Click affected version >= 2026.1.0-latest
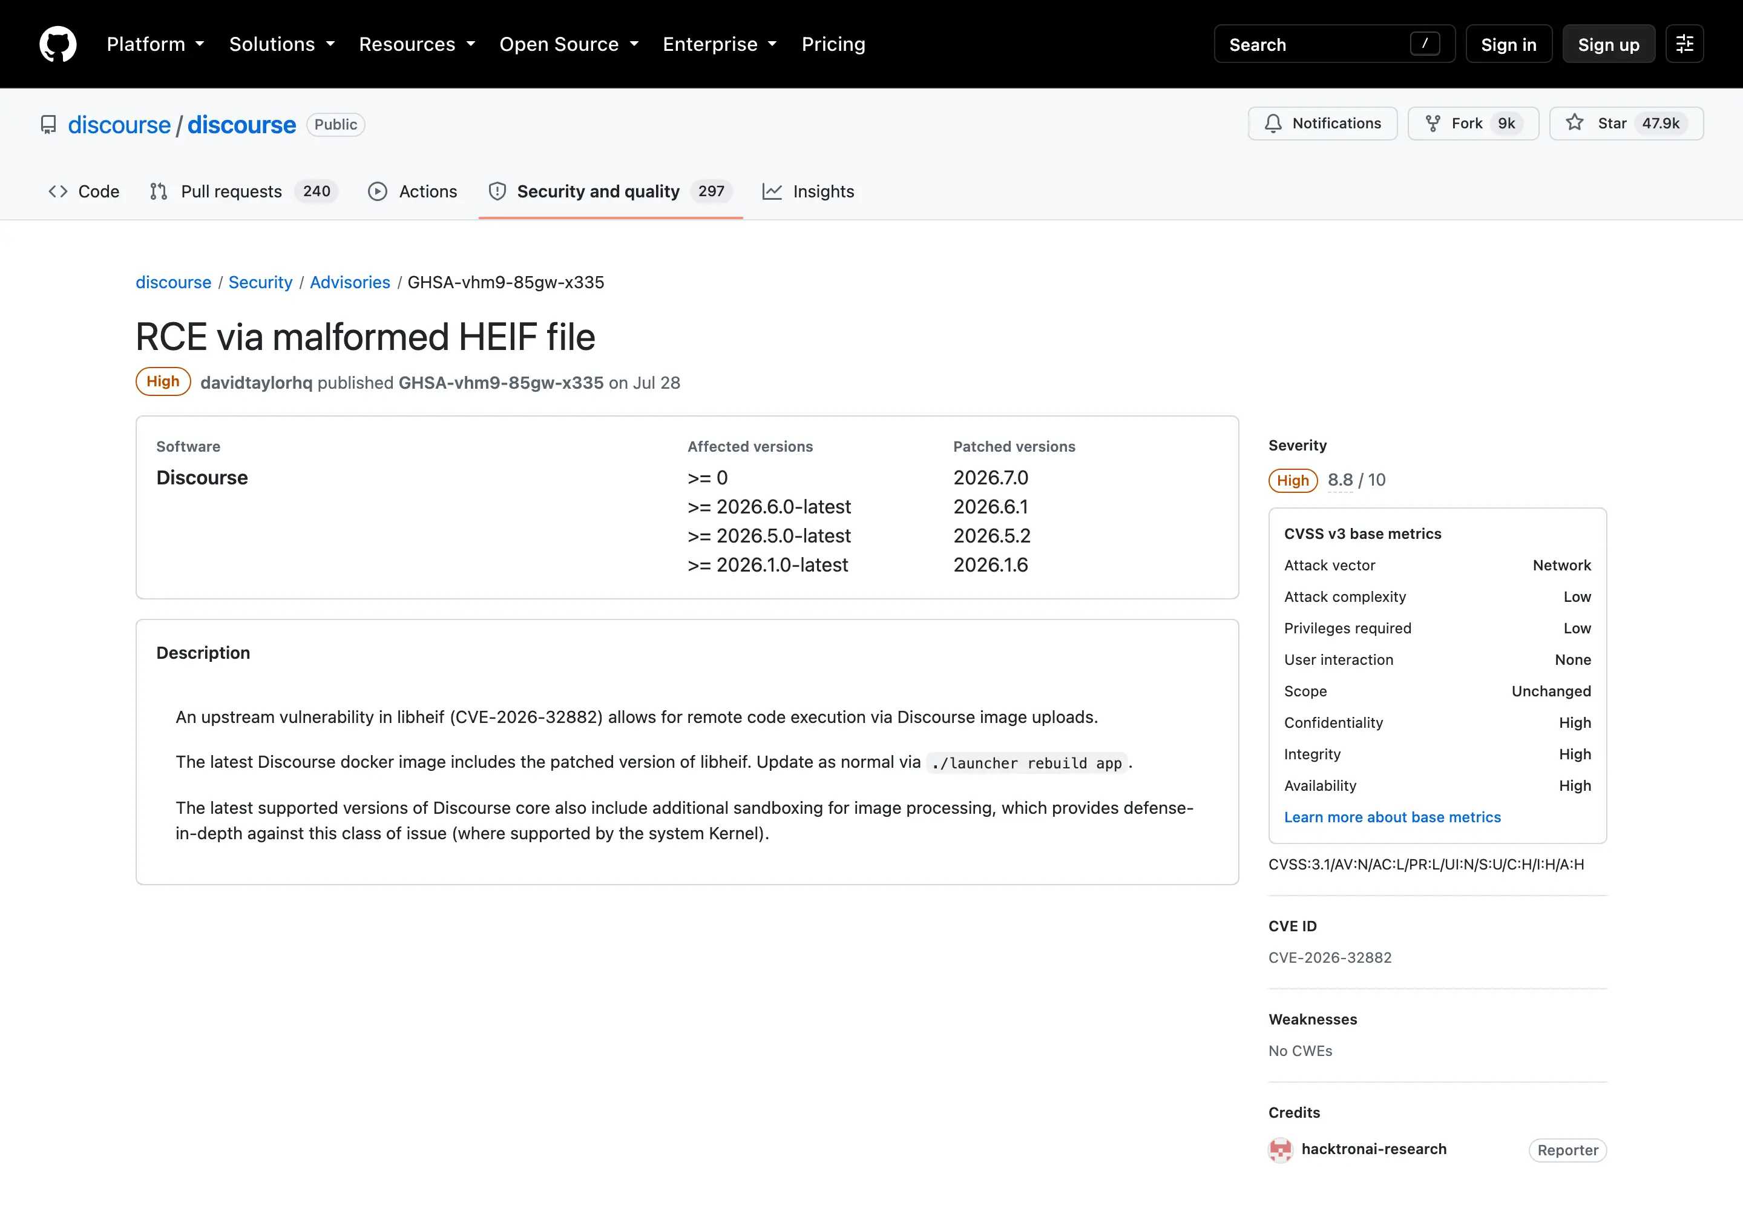1743x1211 pixels. (767, 564)
